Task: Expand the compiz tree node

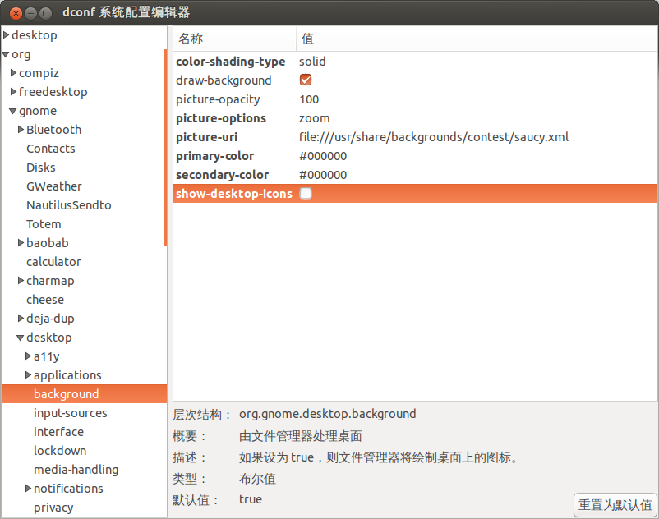Action: click(x=13, y=73)
